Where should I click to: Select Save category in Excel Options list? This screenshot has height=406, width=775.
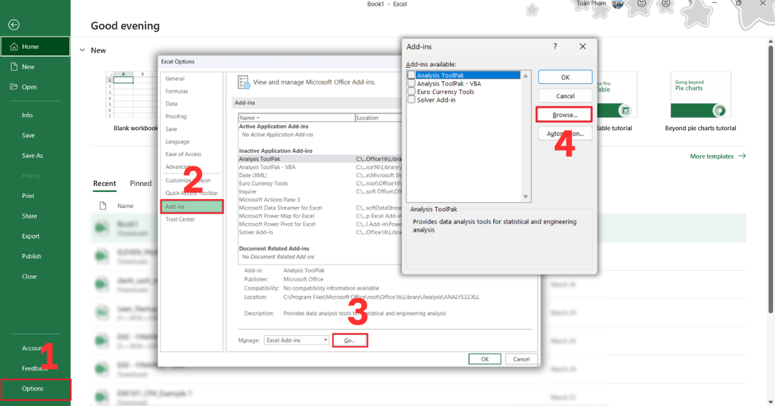click(171, 129)
